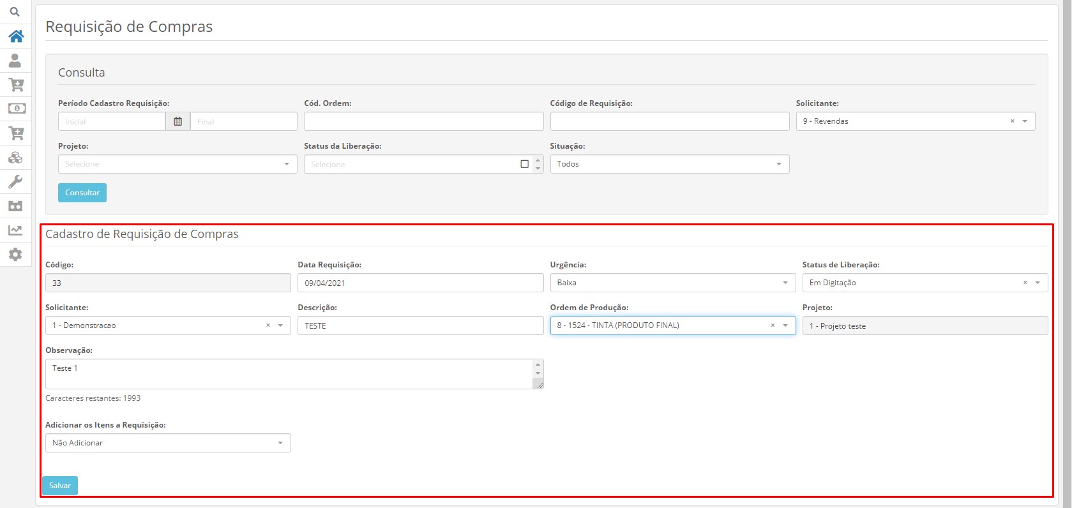This screenshot has width=1072, height=508.
Task: Open the cart with plus icon
Action: [x=15, y=133]
